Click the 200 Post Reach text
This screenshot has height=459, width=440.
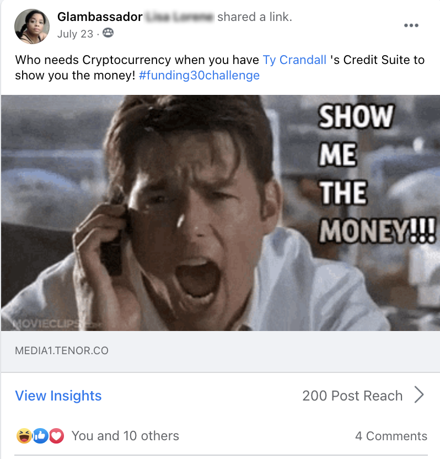click(352, 396)
